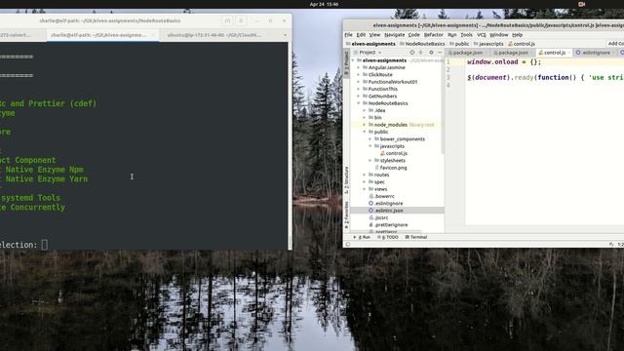Open the File menu in WebStorm

point(348,35)
